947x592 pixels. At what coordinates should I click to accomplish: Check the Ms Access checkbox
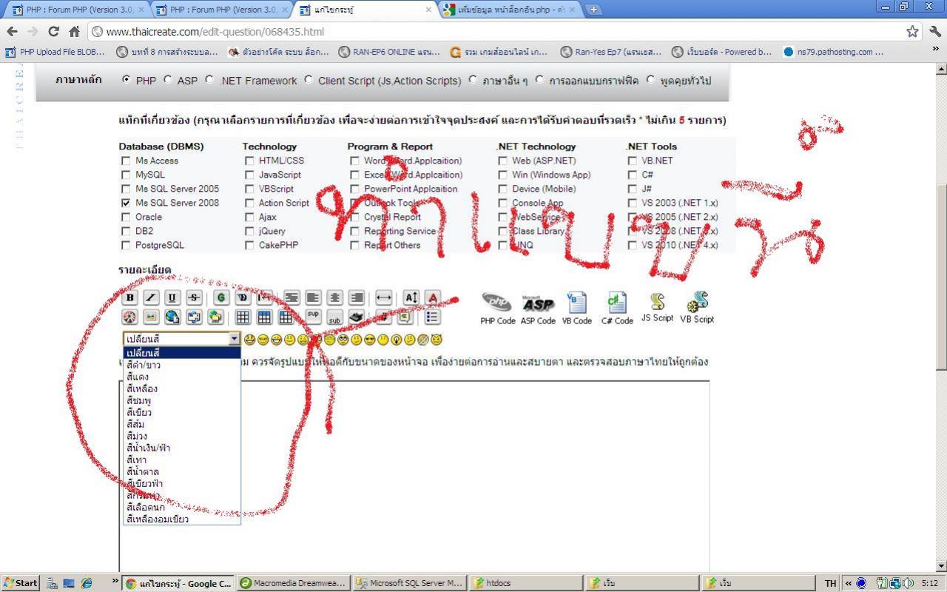coord(126,161)
